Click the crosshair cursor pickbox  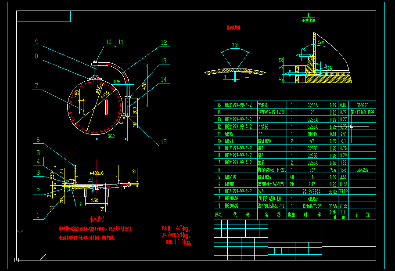(352, 126)
